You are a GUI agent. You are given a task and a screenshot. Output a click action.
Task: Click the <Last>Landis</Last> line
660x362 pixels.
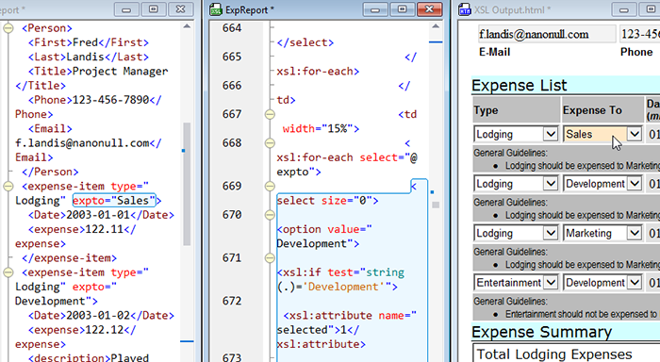pyautogui.click(x=89, y=57)
